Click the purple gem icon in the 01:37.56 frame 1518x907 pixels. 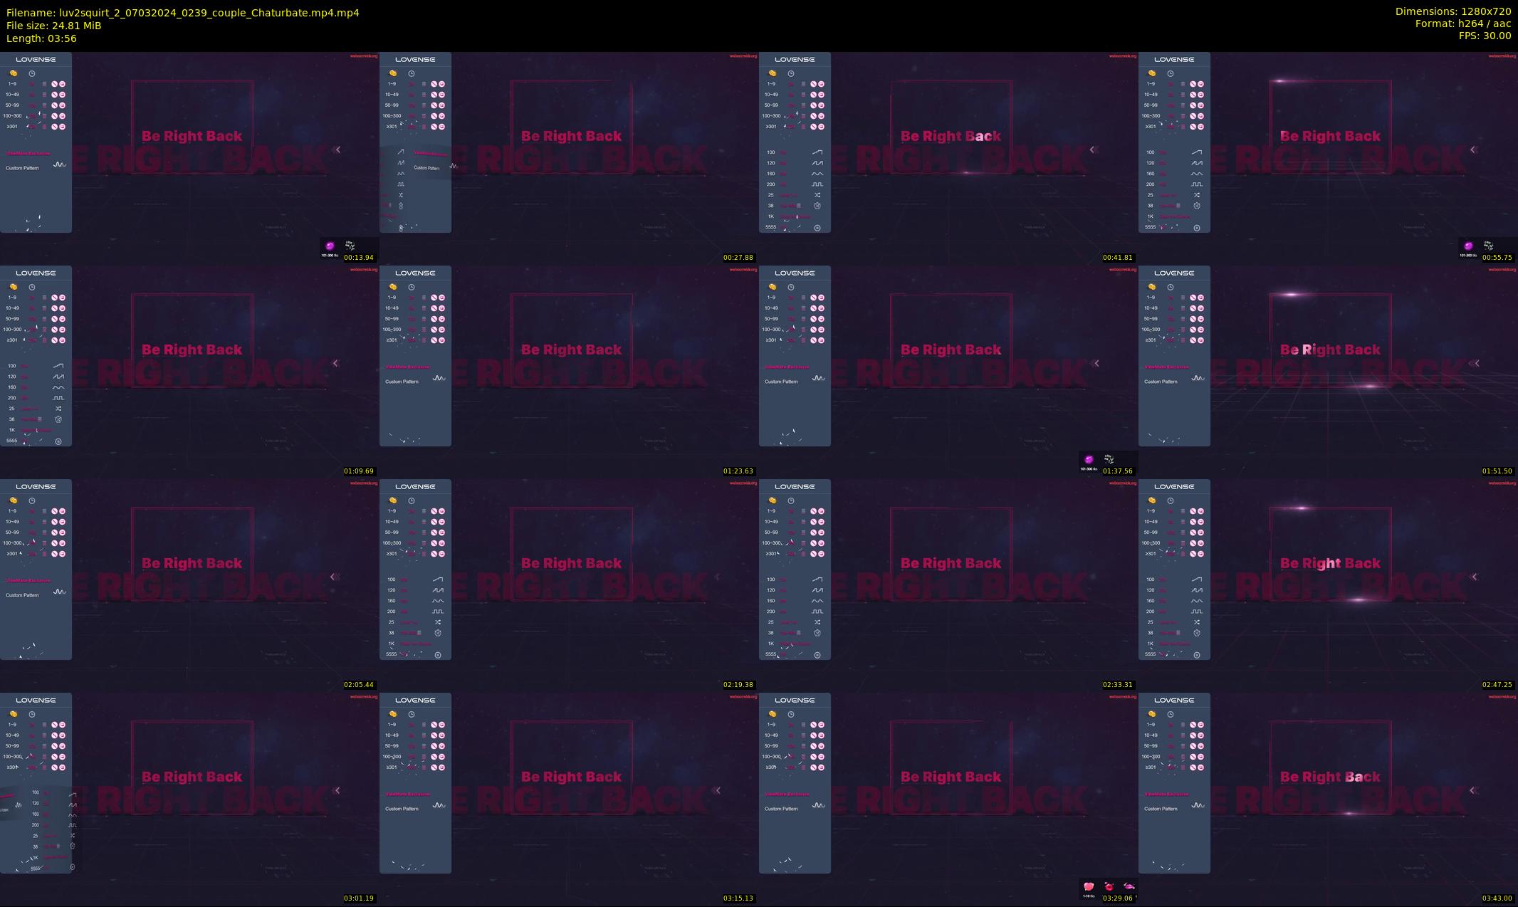click(x=1088, y=459)
